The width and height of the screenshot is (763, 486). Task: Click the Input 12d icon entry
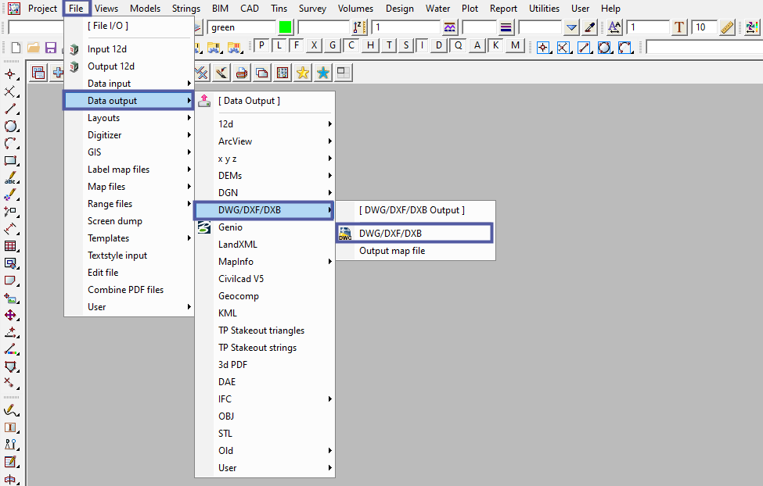point(106,49)
